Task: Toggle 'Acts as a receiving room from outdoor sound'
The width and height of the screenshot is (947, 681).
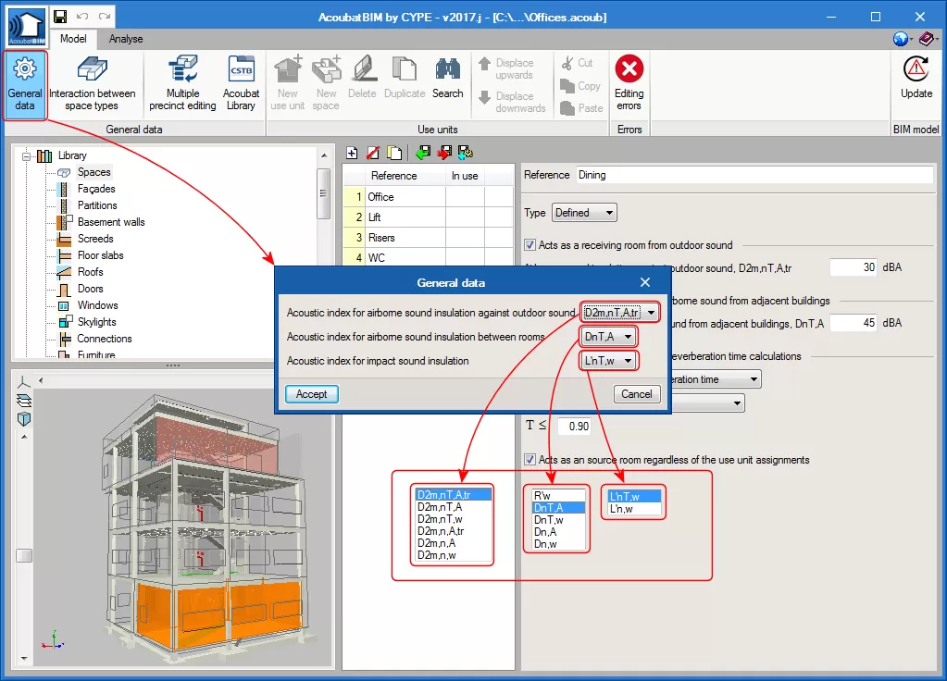Action: coord(530,245)
